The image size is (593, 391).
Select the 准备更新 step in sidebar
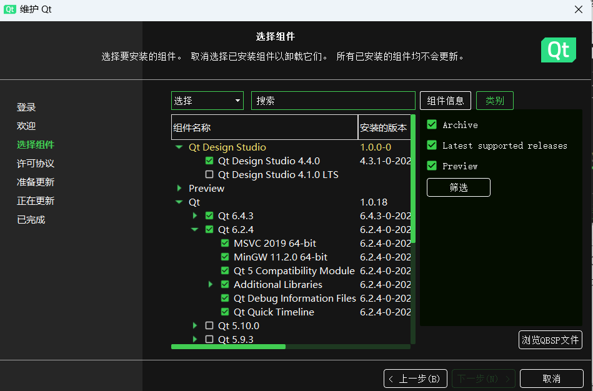point(36,182)
